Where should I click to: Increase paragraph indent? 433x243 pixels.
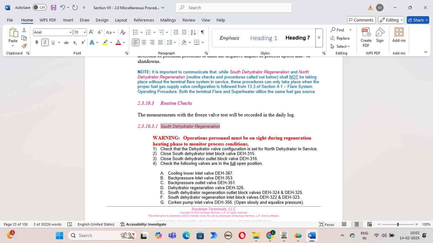(x=184, y=32)
